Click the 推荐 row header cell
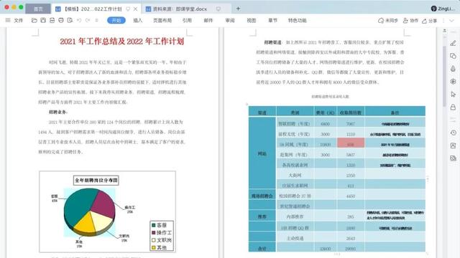 tap(262, 216)
